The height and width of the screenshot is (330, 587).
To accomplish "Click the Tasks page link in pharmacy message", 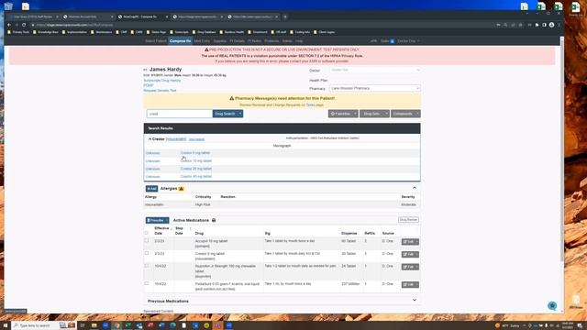I will click(310, 105).
